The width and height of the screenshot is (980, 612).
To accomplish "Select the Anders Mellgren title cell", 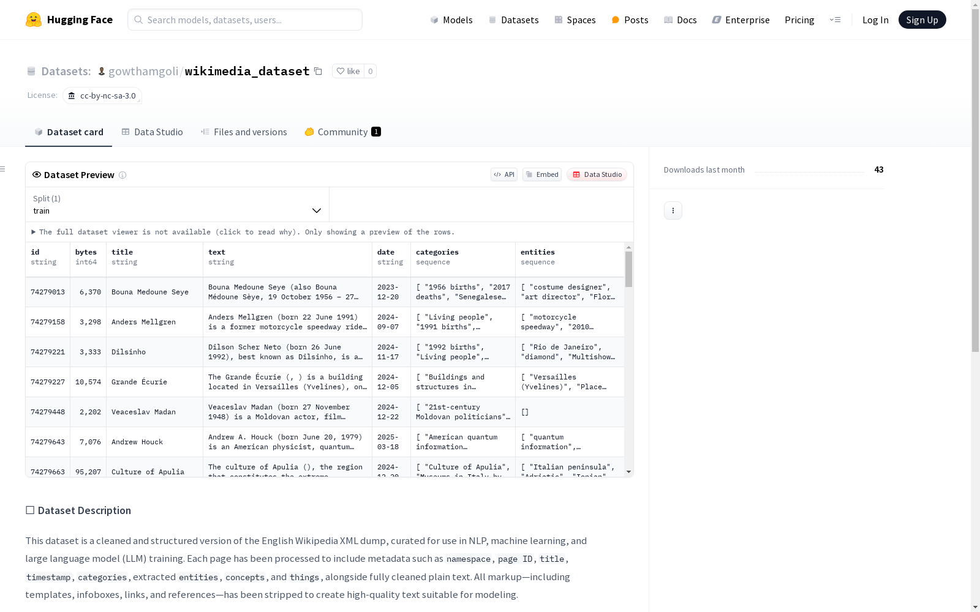I will [155, 322].
